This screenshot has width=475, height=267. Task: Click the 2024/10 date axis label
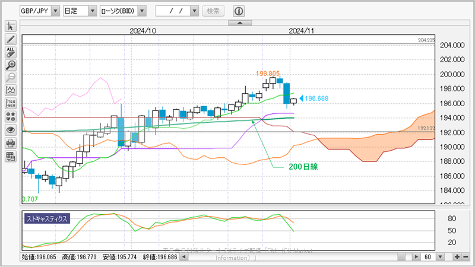143,31
